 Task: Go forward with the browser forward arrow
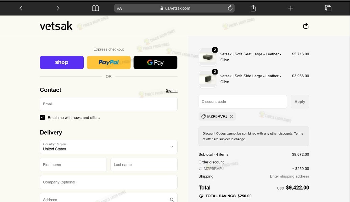point(58,8)
